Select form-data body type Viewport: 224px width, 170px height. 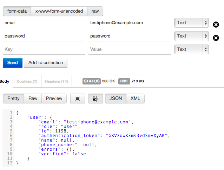click(17, 11)
